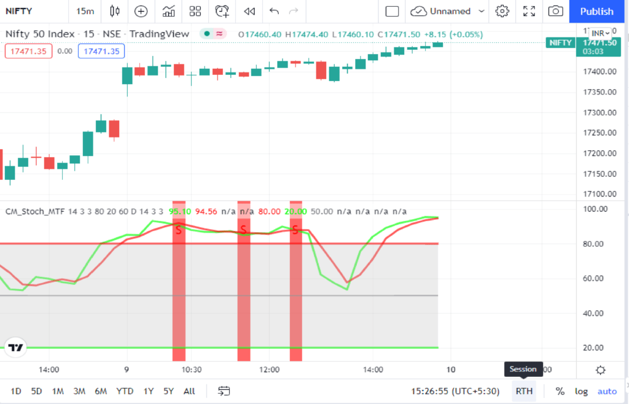Change the 15m time interval
629x404 pixels.
click(x=85, y=11)
